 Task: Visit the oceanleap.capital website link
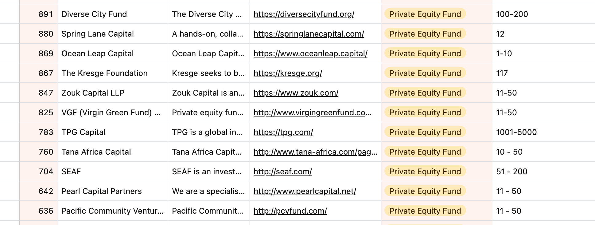(310, 53)
